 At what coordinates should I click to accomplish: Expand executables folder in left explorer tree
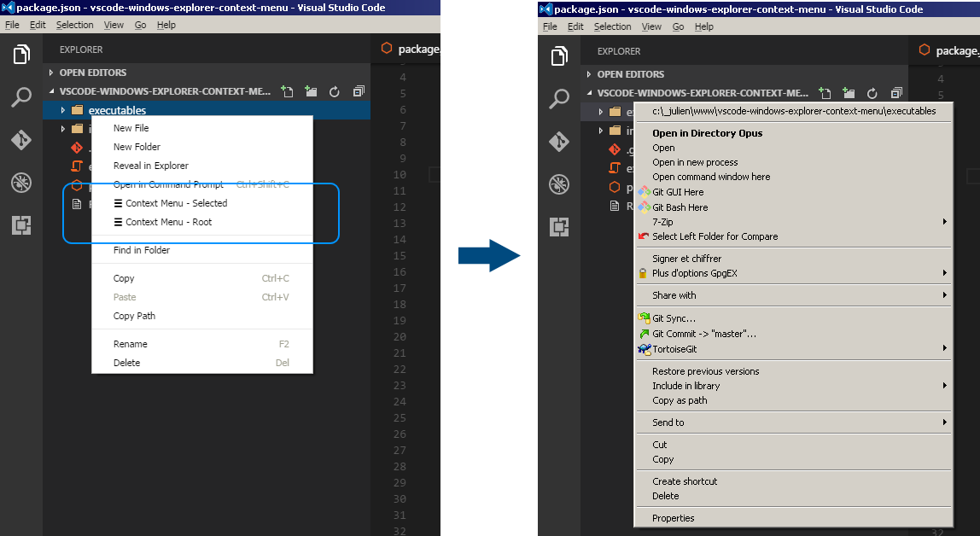pyautogui.click(x=62, y=110)
